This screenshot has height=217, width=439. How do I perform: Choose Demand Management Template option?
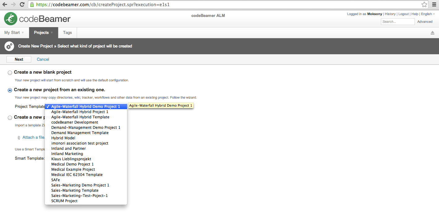pyautogui.click(x=86, y=133)
